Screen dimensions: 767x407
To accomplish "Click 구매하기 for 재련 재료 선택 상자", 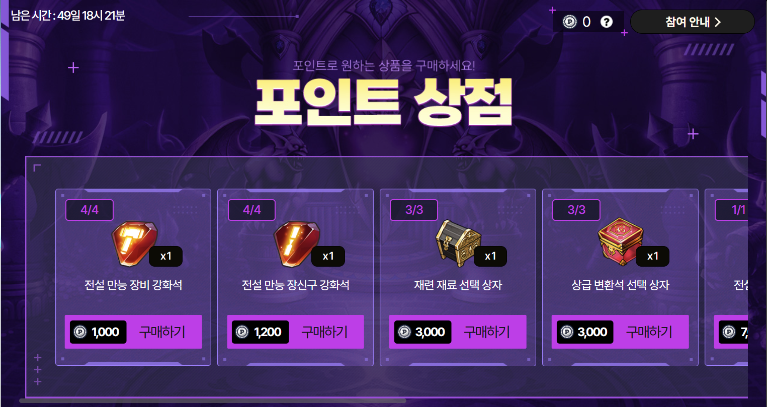I will [x=487, y=332].
